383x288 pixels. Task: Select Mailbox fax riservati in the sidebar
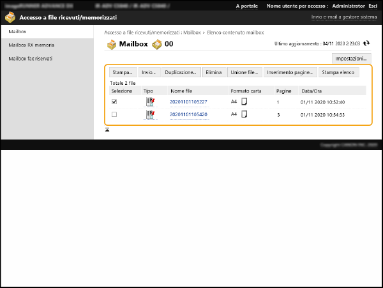click(x=31, y=58)
